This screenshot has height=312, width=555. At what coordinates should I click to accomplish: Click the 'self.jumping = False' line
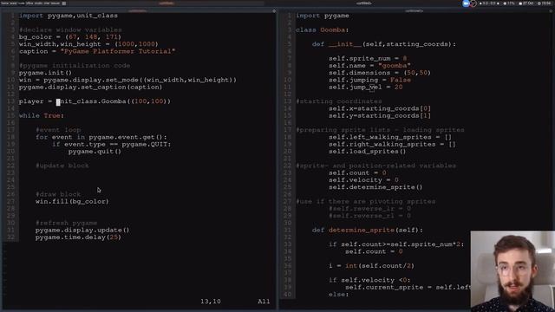click(369, 80)
